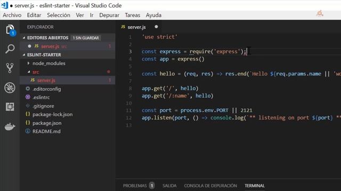Viewport: 341px width, 191px height.
Task: Open the Search view icon
Action: point(10,49)
